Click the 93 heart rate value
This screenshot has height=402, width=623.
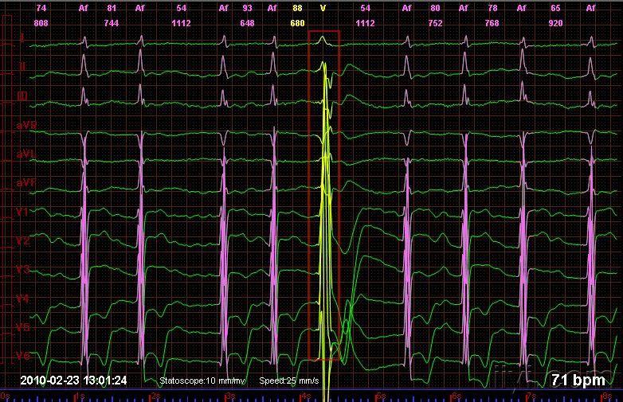pos(248,8)
